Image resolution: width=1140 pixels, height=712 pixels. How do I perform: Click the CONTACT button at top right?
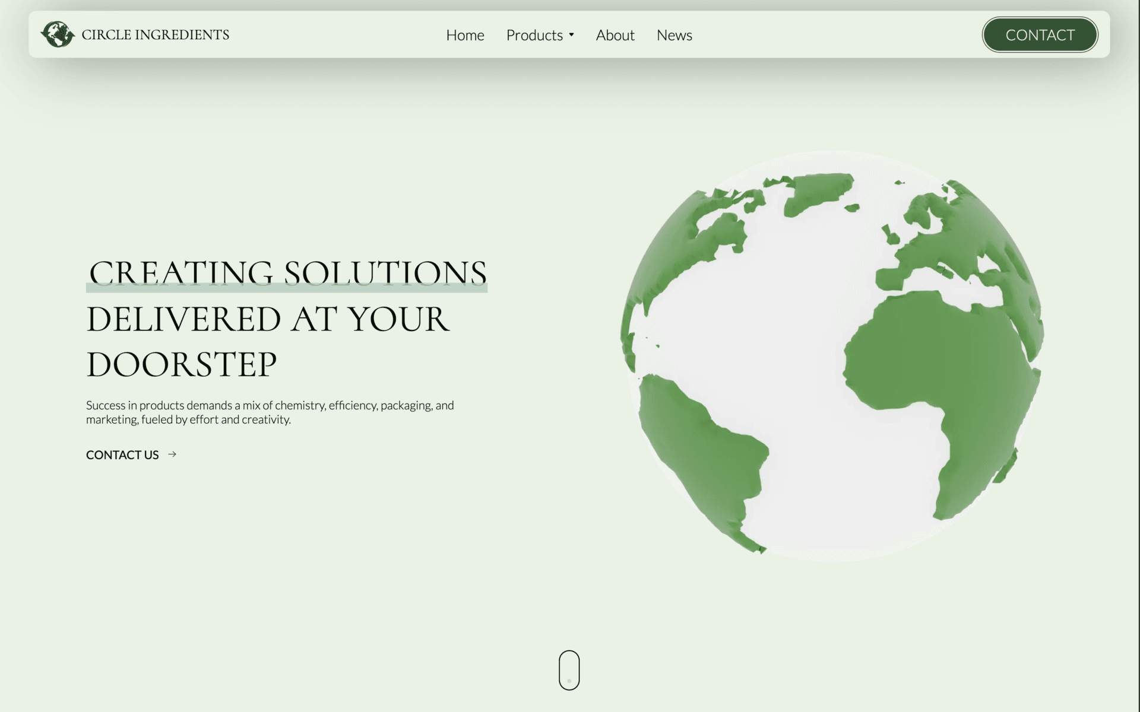(1040, 34)
